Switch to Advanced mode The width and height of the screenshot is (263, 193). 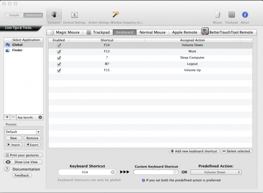33,15
